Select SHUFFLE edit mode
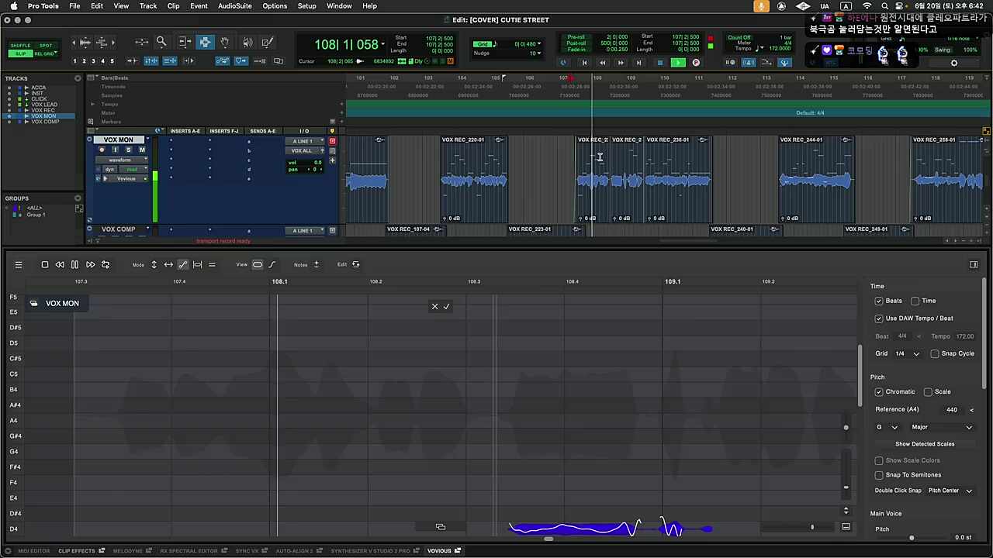993x558 pixels. coord(20,46)
